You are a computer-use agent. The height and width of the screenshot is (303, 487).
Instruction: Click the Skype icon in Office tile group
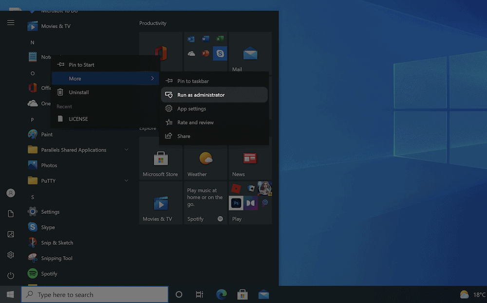tap(220, 53)
